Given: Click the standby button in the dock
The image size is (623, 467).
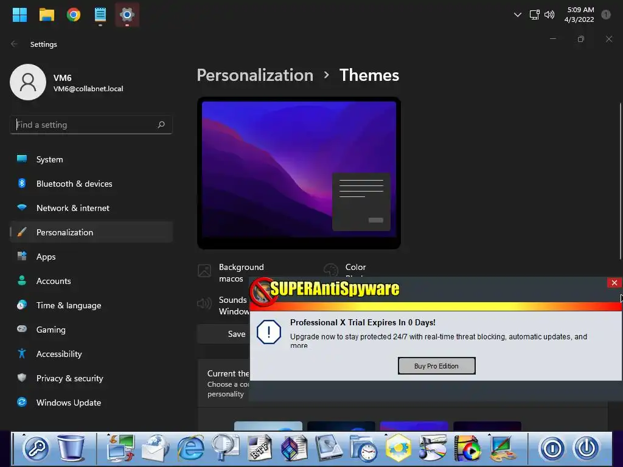Looking at the screenshot, I should [x=552, y=449].
